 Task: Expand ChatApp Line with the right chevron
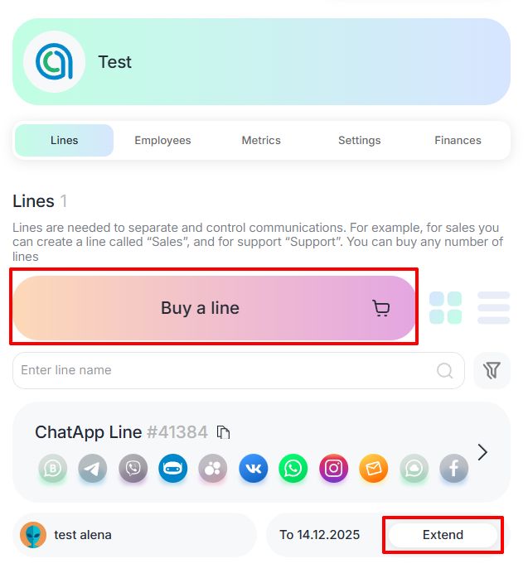point(483,452)
